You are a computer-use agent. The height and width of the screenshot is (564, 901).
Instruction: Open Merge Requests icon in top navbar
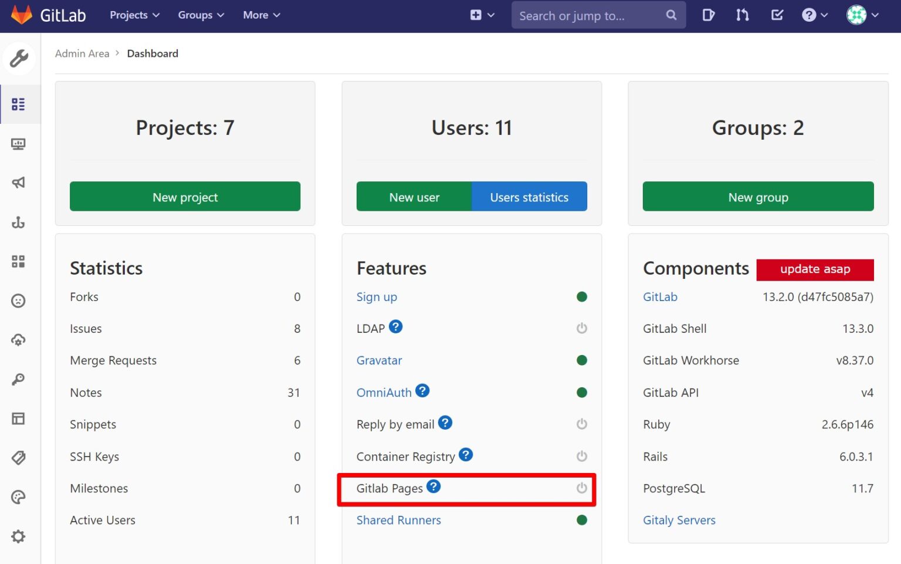click(742, 15)
